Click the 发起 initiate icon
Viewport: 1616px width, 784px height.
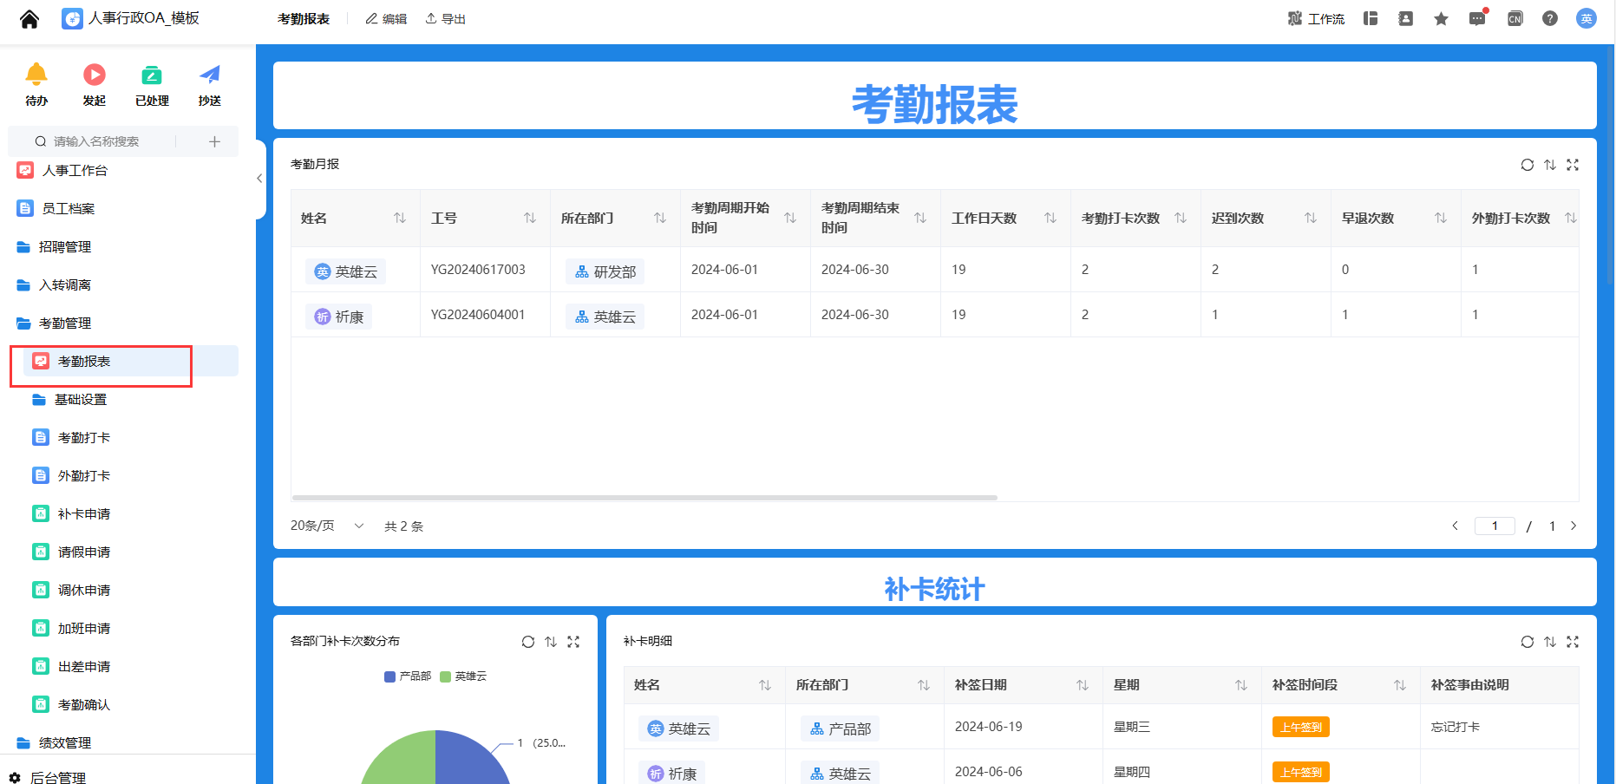[94, 75]
